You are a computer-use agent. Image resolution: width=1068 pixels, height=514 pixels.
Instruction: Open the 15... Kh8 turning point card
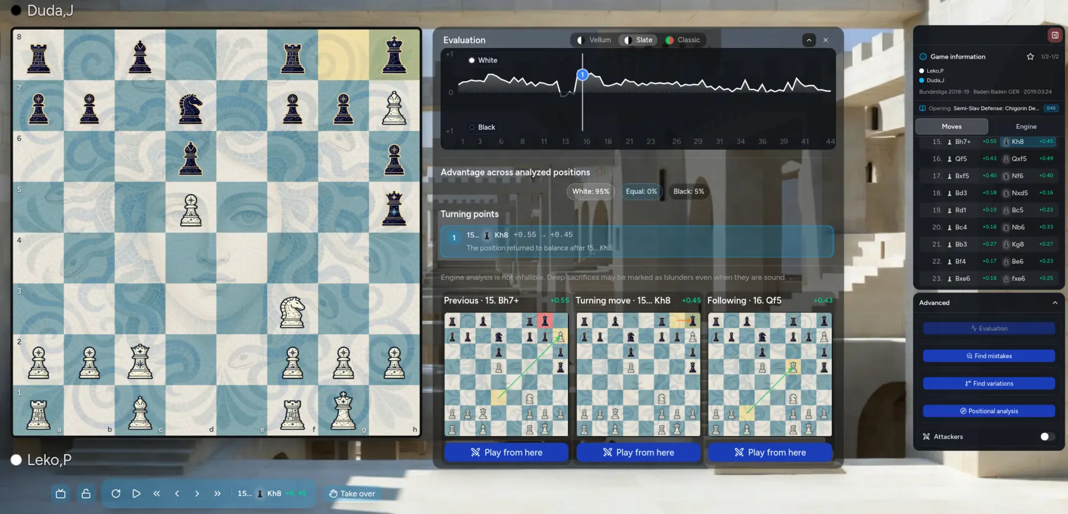tap(637, 241)
